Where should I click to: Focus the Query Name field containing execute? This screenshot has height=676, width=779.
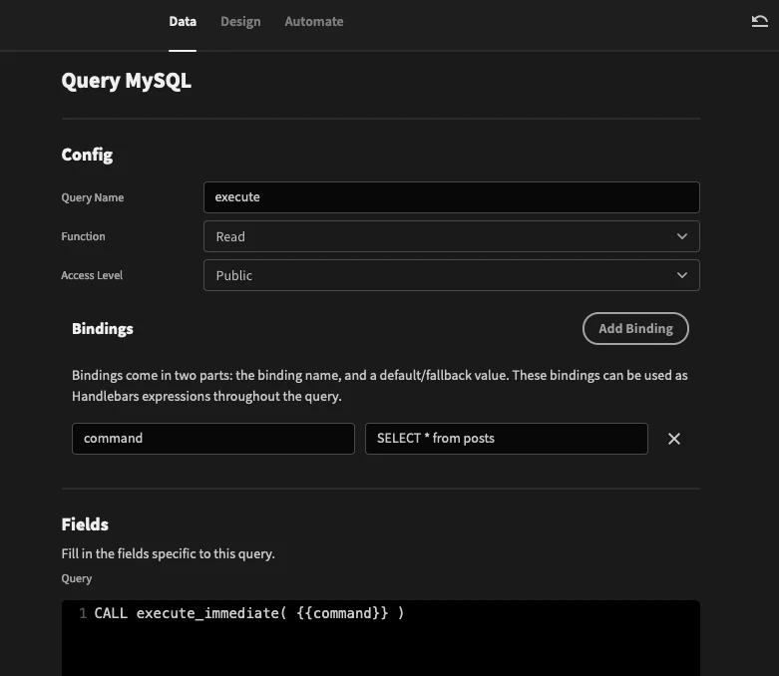pyautogui.click(x=451, y=197)
